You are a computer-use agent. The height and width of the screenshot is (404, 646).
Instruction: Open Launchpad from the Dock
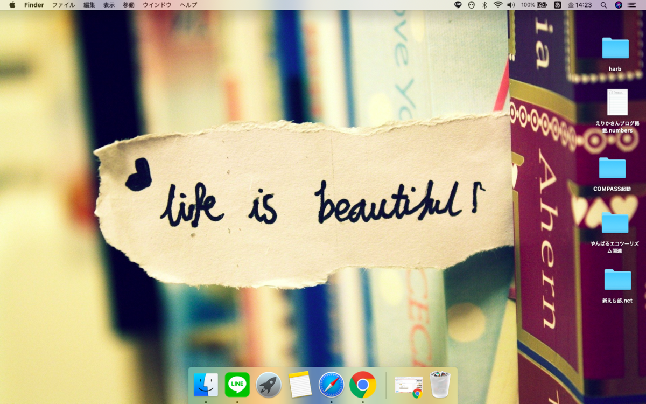click(269, 385)
